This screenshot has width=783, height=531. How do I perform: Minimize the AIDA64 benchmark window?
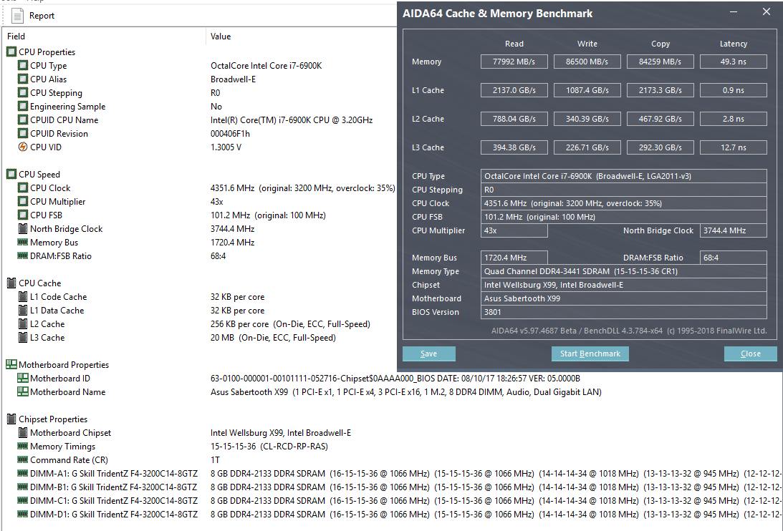coord(734,12)
